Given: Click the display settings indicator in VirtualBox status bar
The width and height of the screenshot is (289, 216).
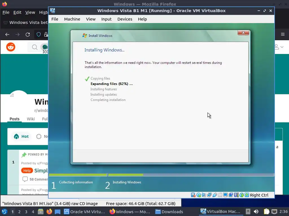Looking at the screenshot, I should pos(225,195).
